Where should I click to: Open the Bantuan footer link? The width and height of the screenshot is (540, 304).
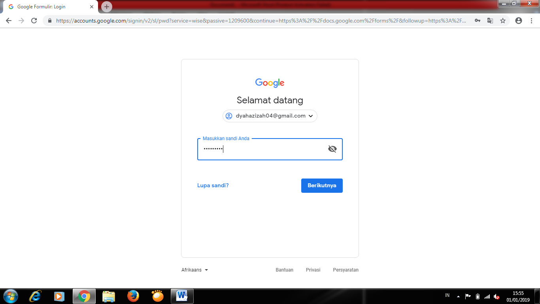coord(285,270)
